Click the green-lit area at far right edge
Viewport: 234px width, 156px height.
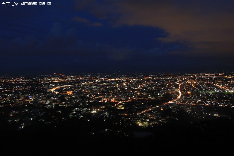228,91
